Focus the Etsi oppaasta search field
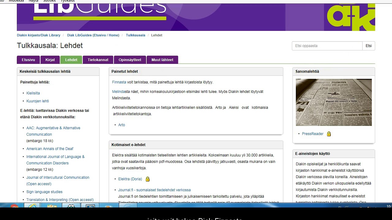This screenshot has height=220, width=392. (327, 46)
